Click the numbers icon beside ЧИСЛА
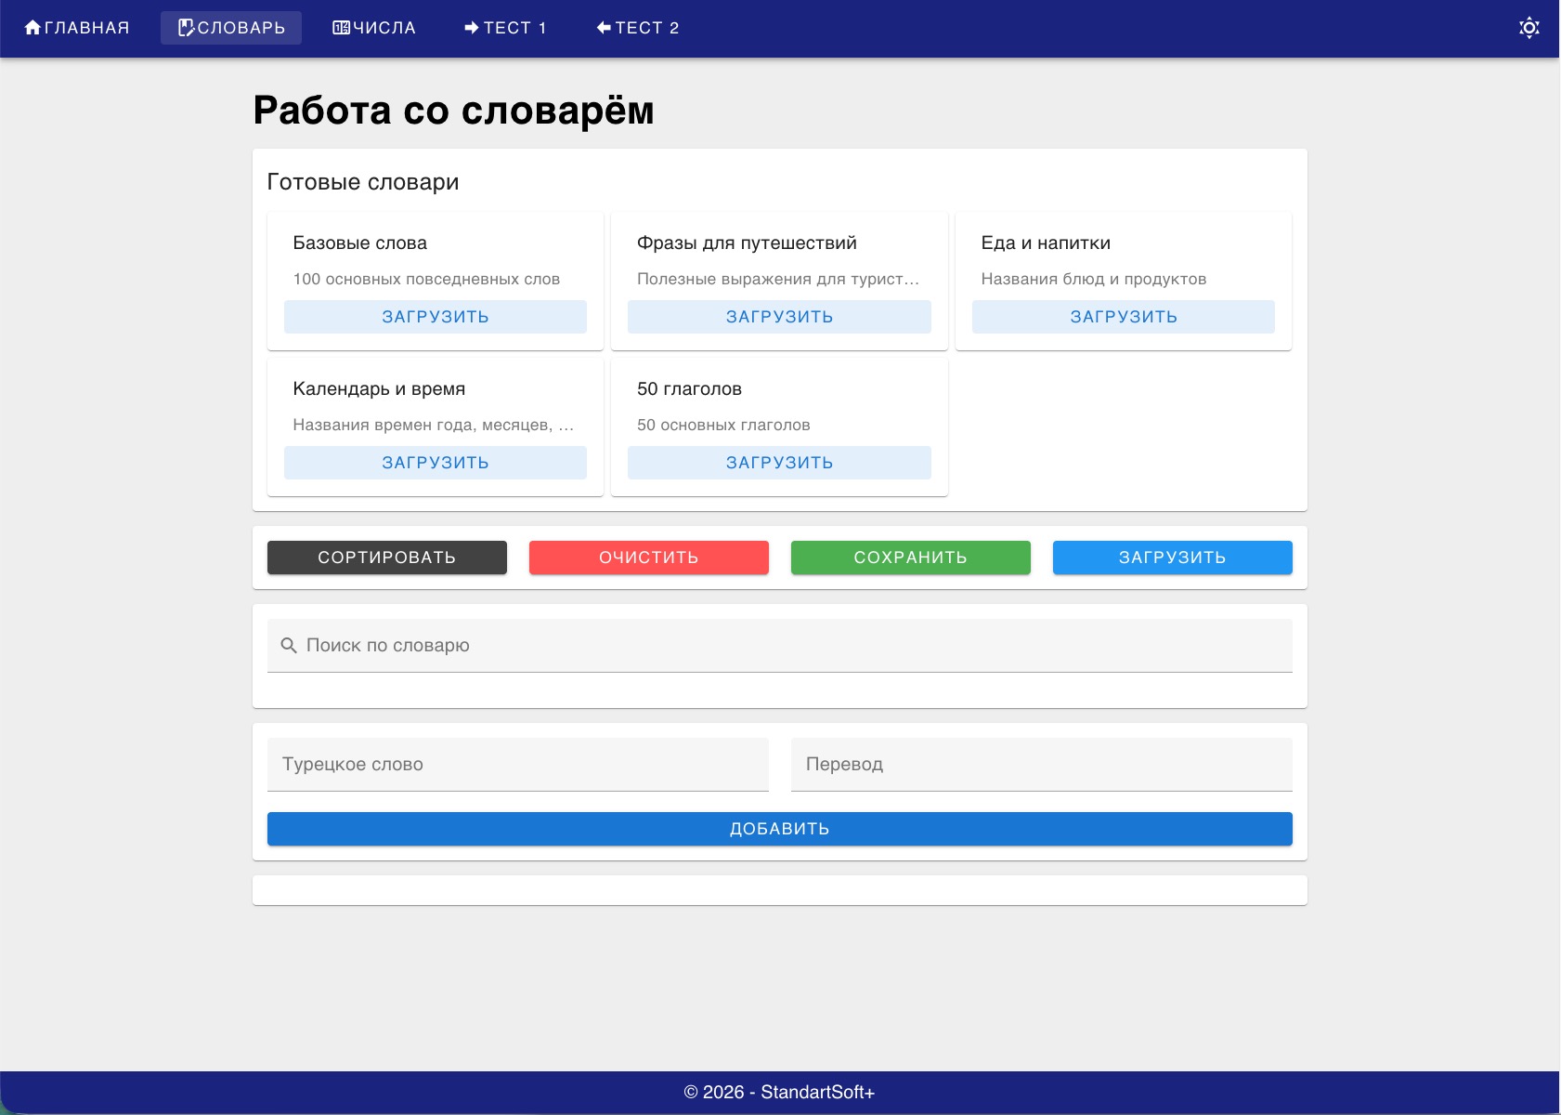This screenshot has width=1561, height=1115. pyautogui.click(x=340, y=27)
